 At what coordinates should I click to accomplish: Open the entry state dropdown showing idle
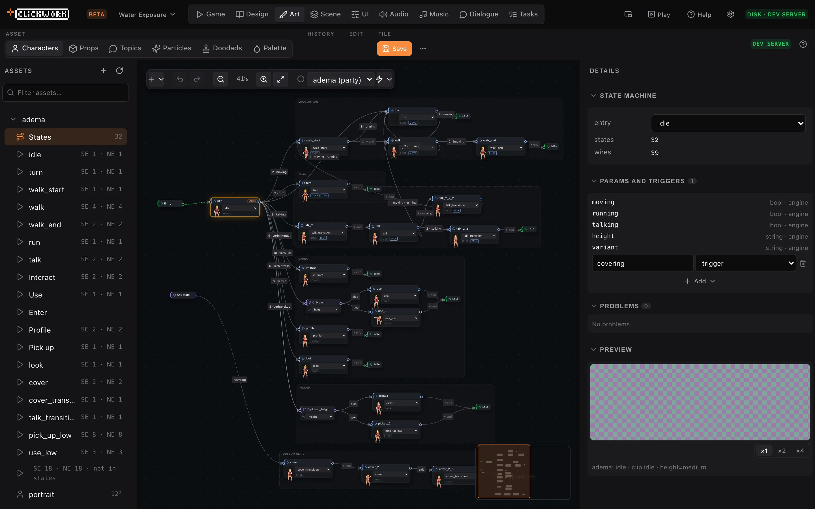[x=728, y=123]
